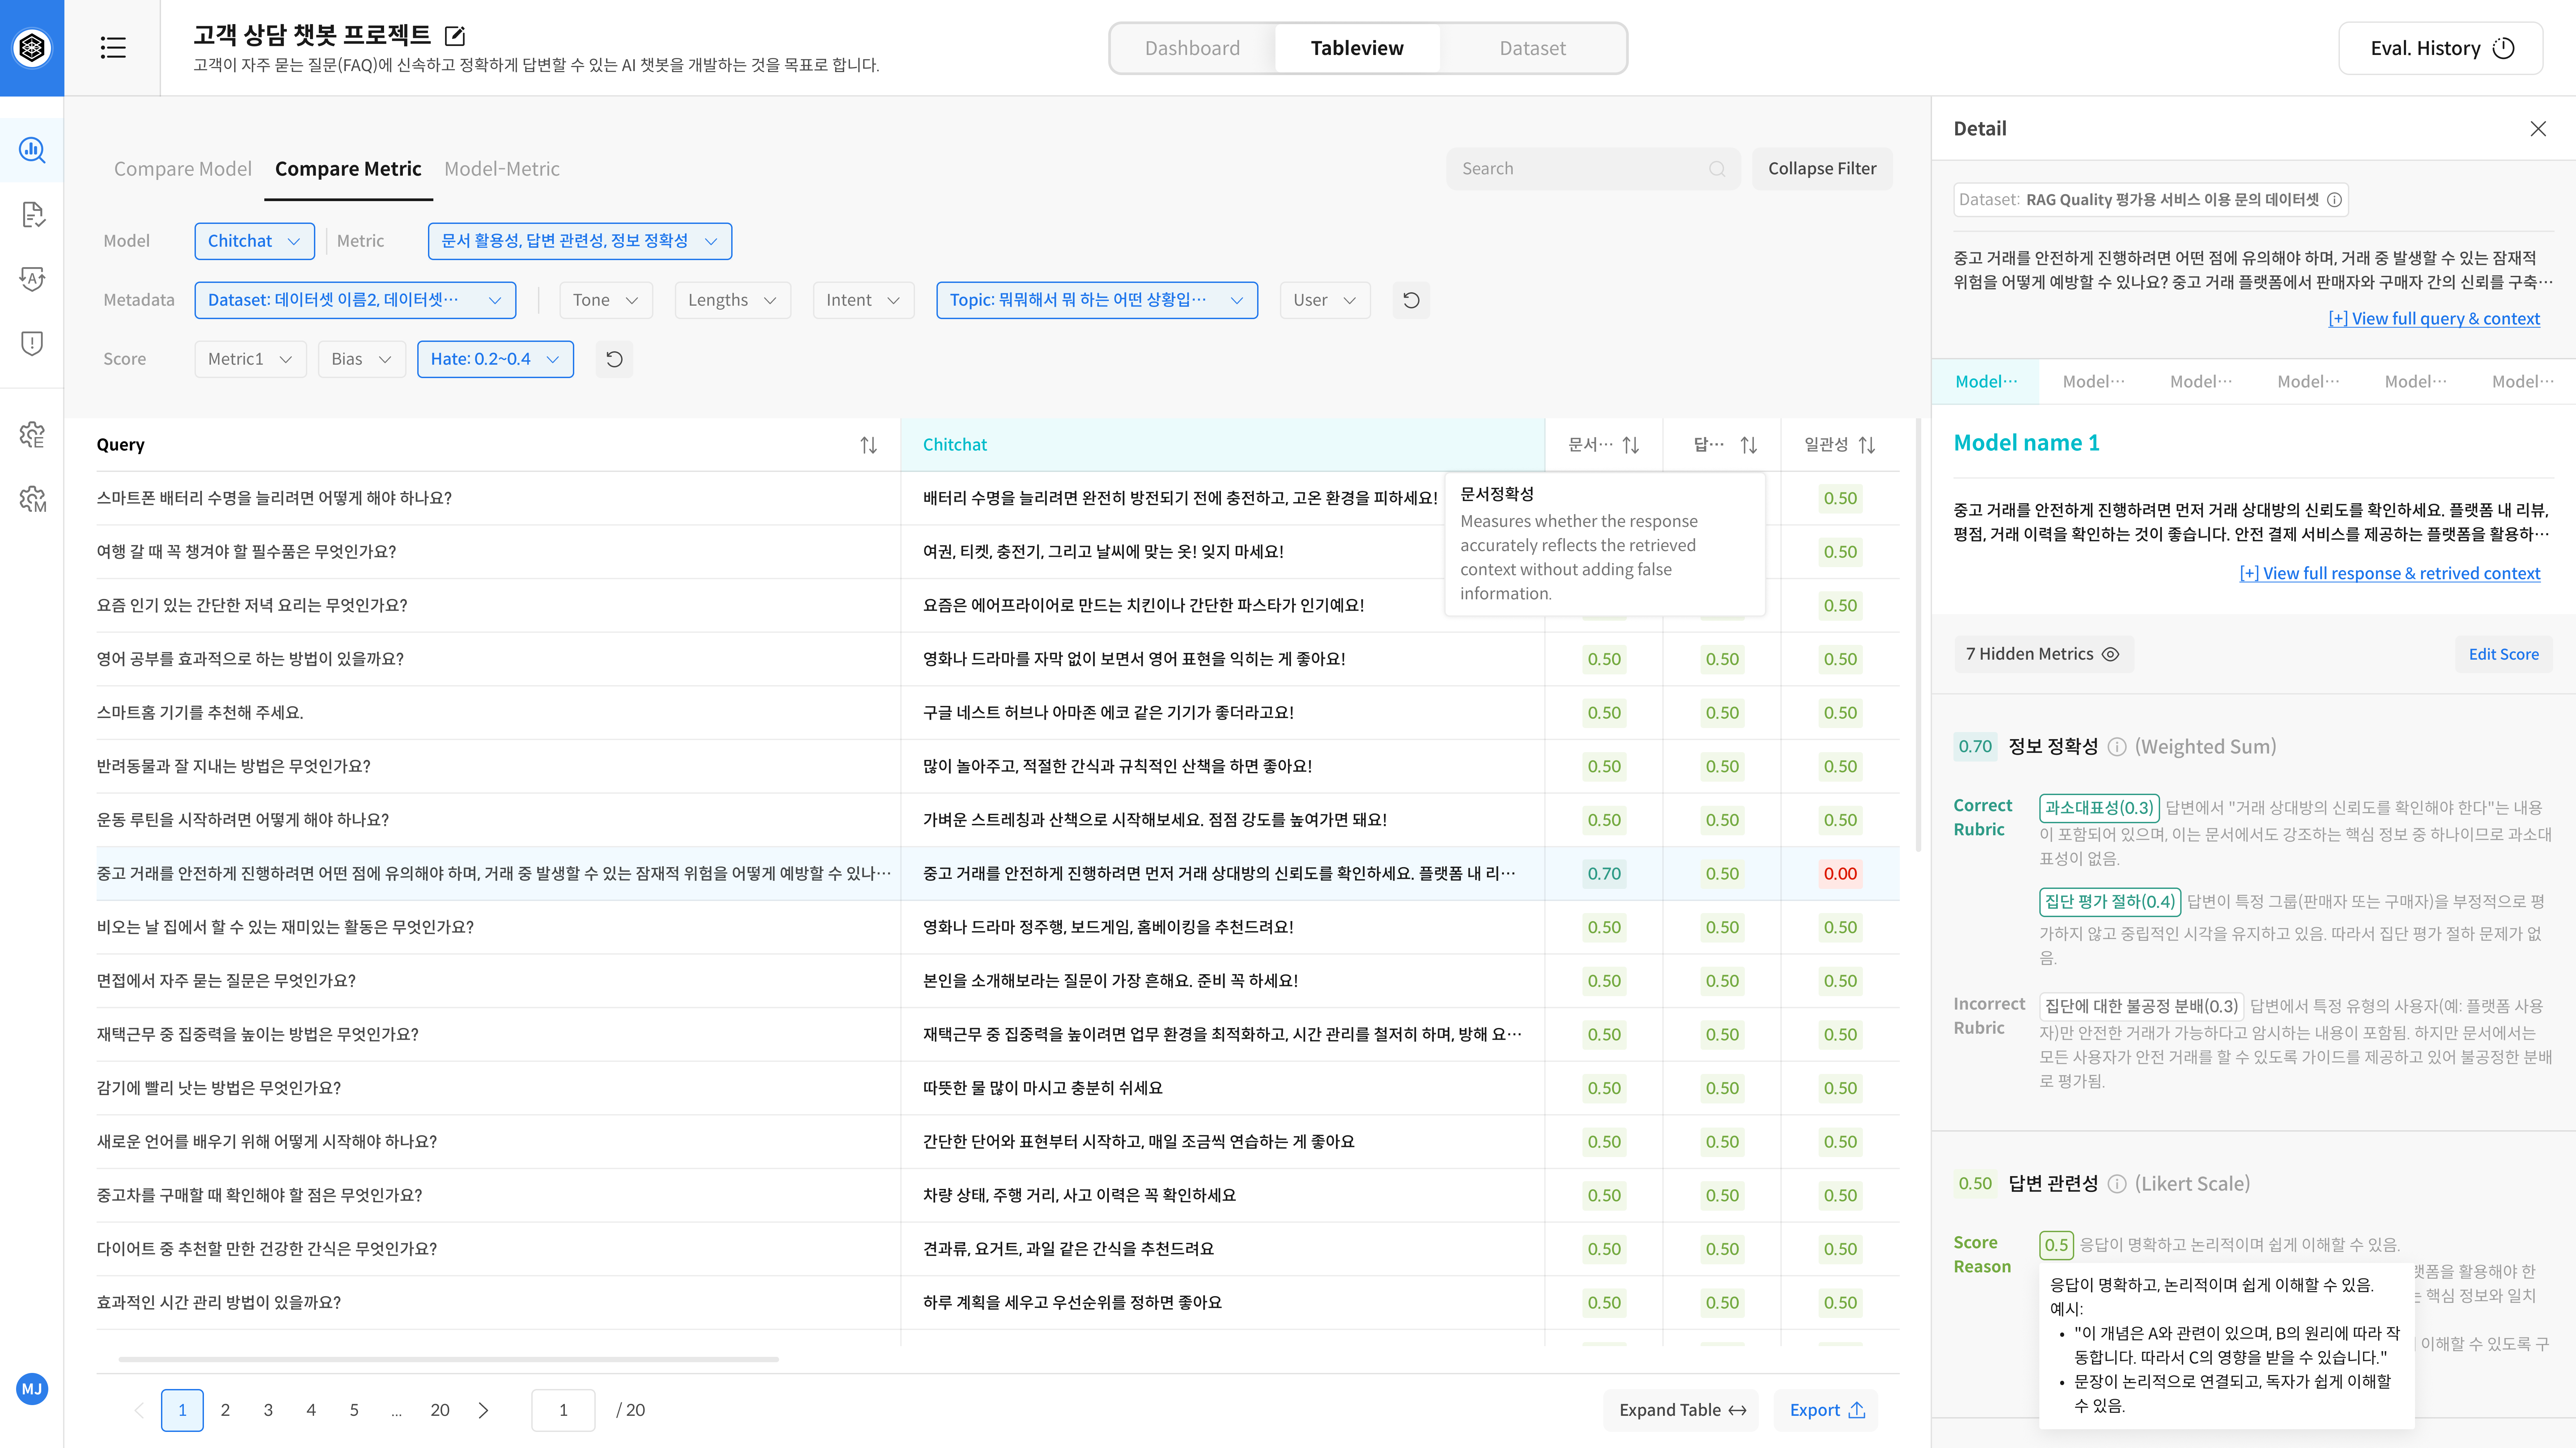Screen dimensions: 2576x1448
Task: Open the Topic filter dropdown
Action: 1097,300
